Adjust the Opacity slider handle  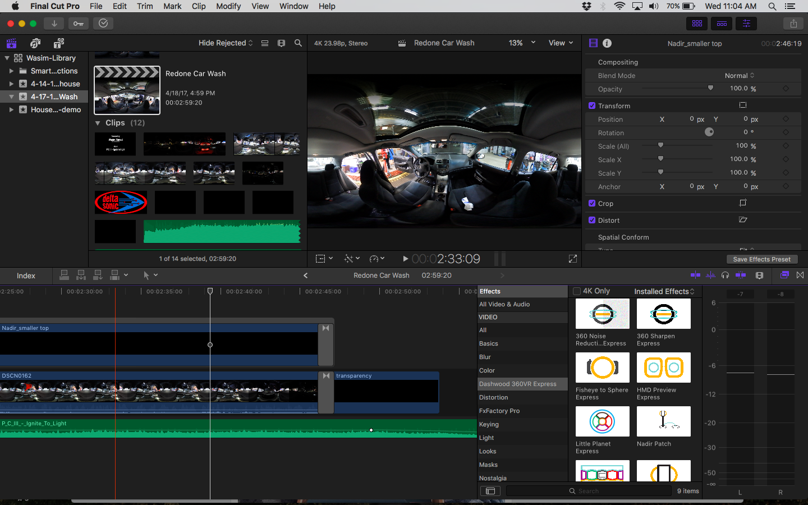(x=710, y=88)
